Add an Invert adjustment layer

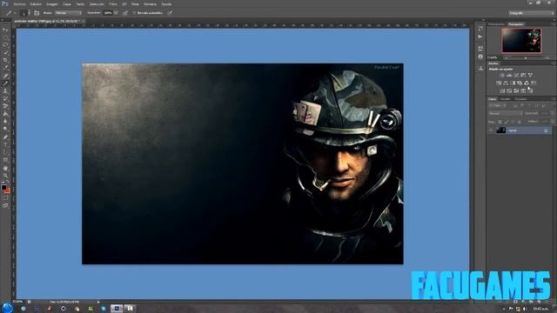502,90
